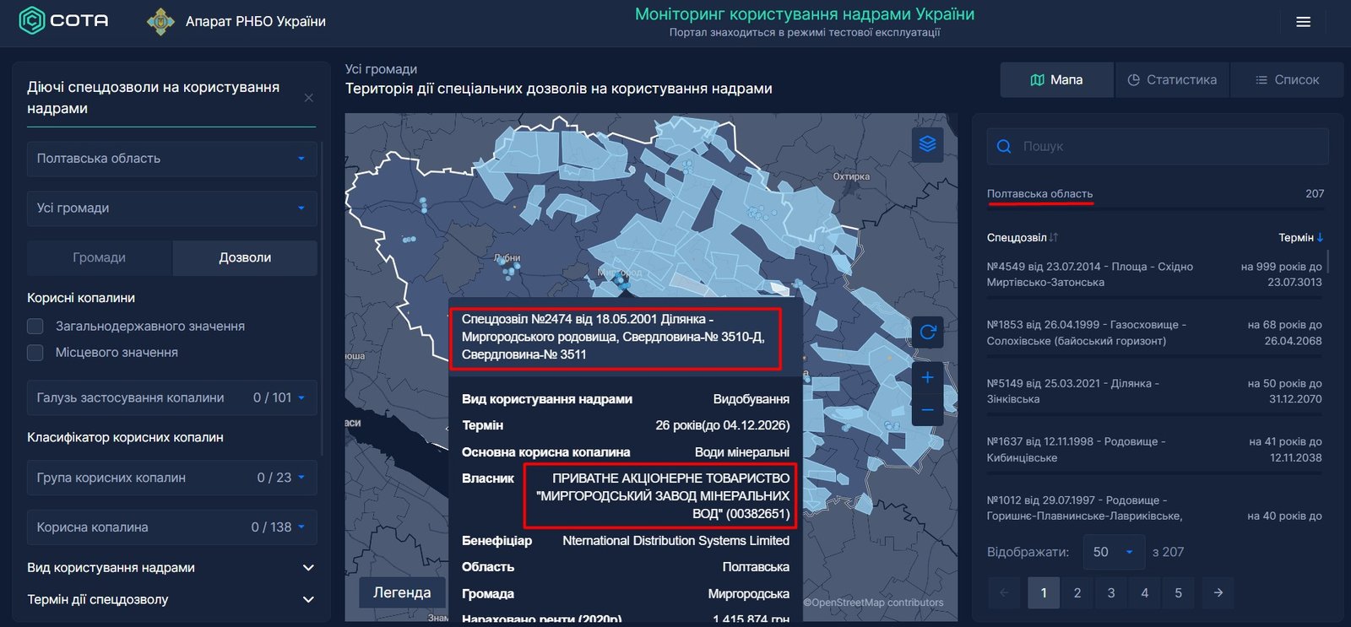Open the Усі громади dropdown

[172, 208]
